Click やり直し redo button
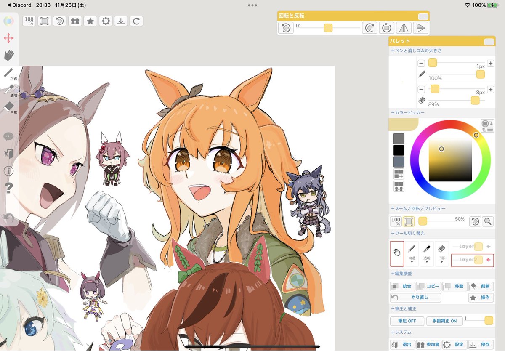 point(415,298)
